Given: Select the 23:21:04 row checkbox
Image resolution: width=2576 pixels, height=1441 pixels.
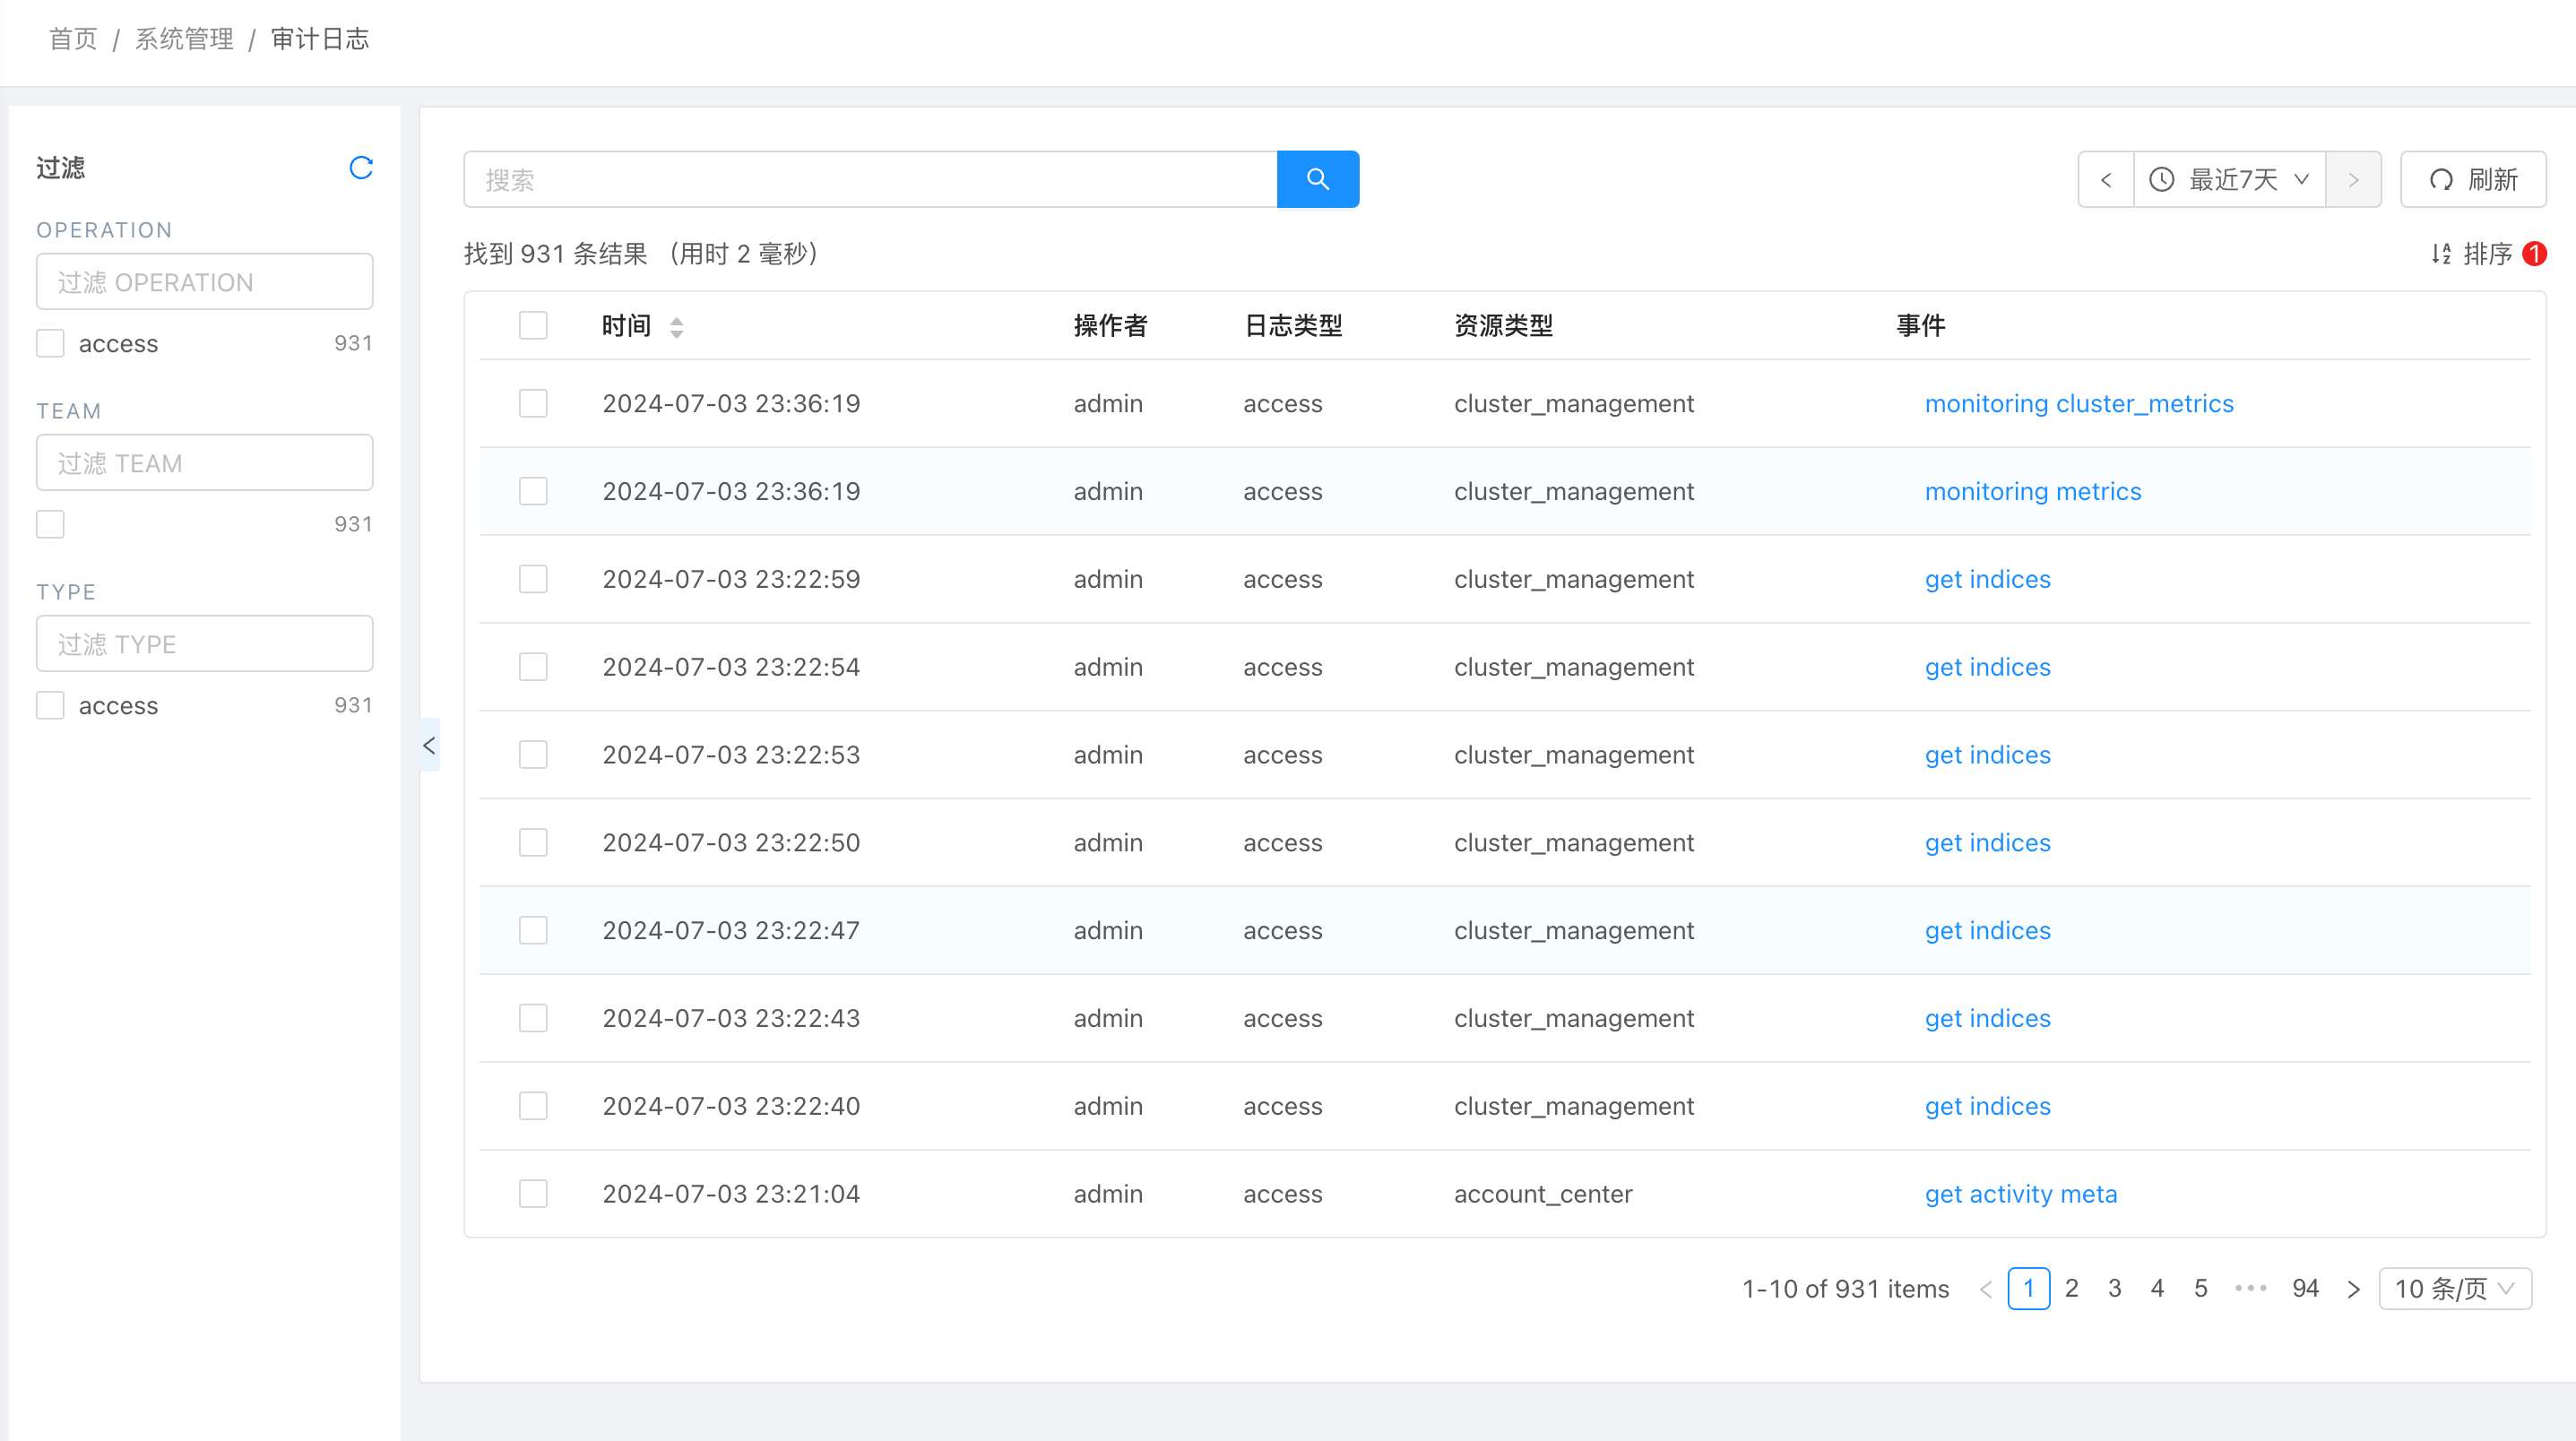Looking at the screenshot, I should [533, 1194].
